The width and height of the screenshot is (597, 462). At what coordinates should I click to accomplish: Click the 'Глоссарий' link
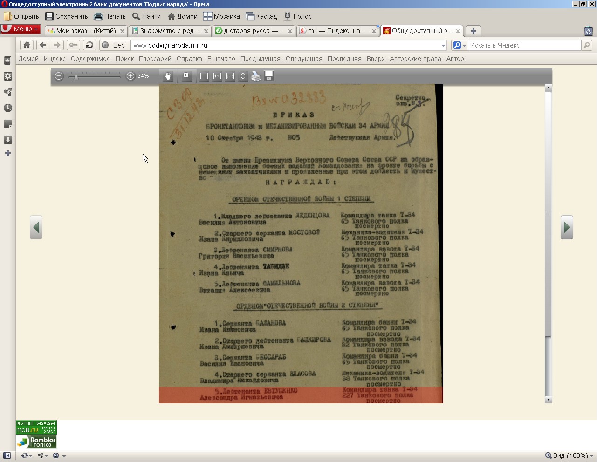[155, 59]
